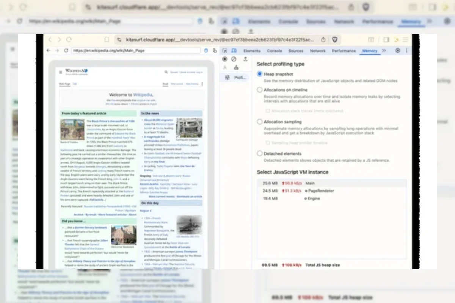Open More current events link

point(161,197)
